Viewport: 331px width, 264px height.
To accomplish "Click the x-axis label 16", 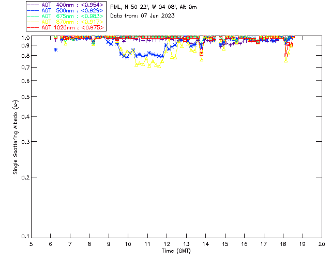I will 245,244.
